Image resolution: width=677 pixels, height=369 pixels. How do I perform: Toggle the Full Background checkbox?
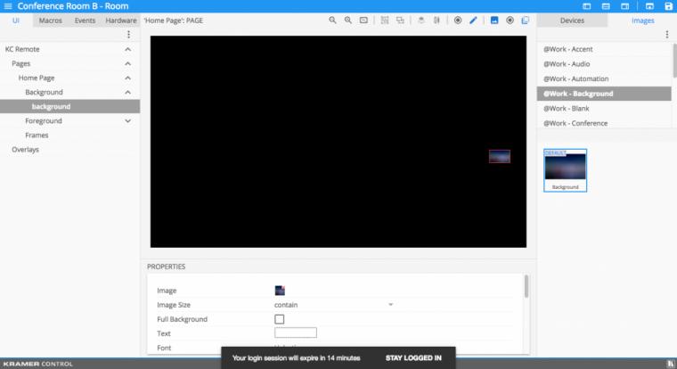point(280,319)
